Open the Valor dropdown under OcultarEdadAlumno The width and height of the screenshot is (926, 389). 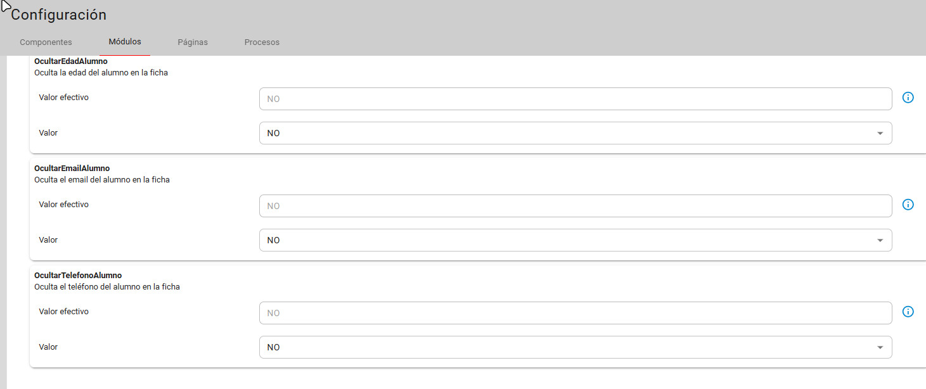[576, 133]
